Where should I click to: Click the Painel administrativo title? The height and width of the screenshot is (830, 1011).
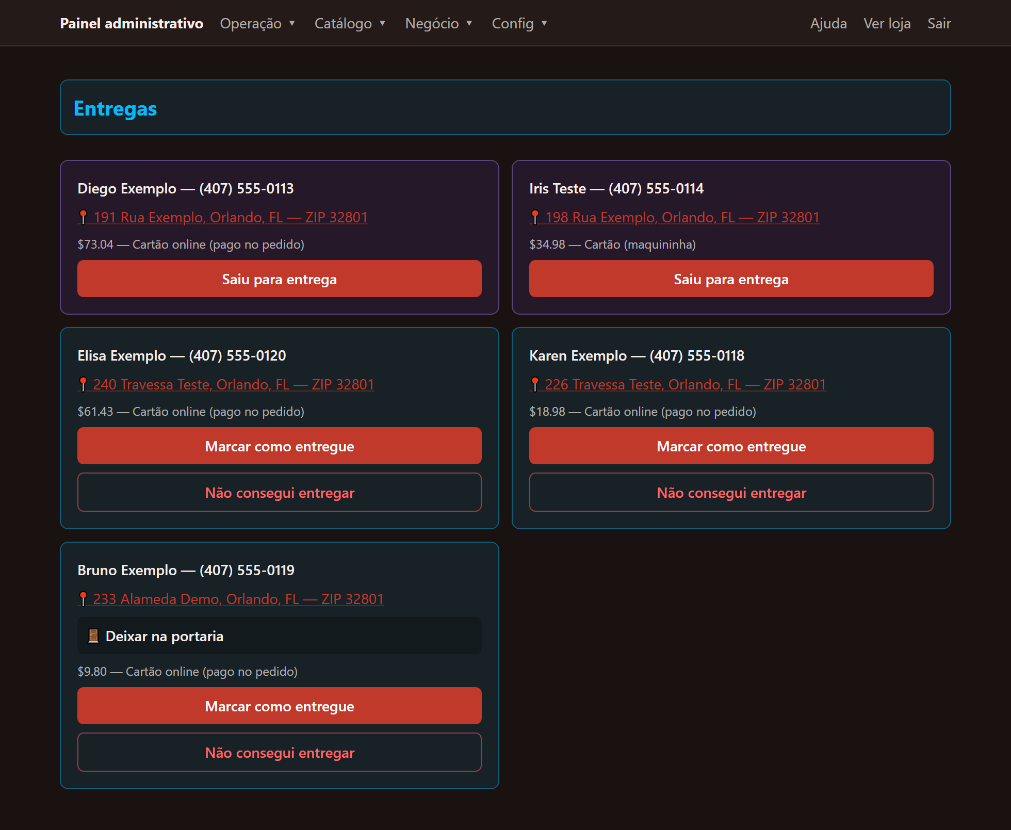point(132,23)
